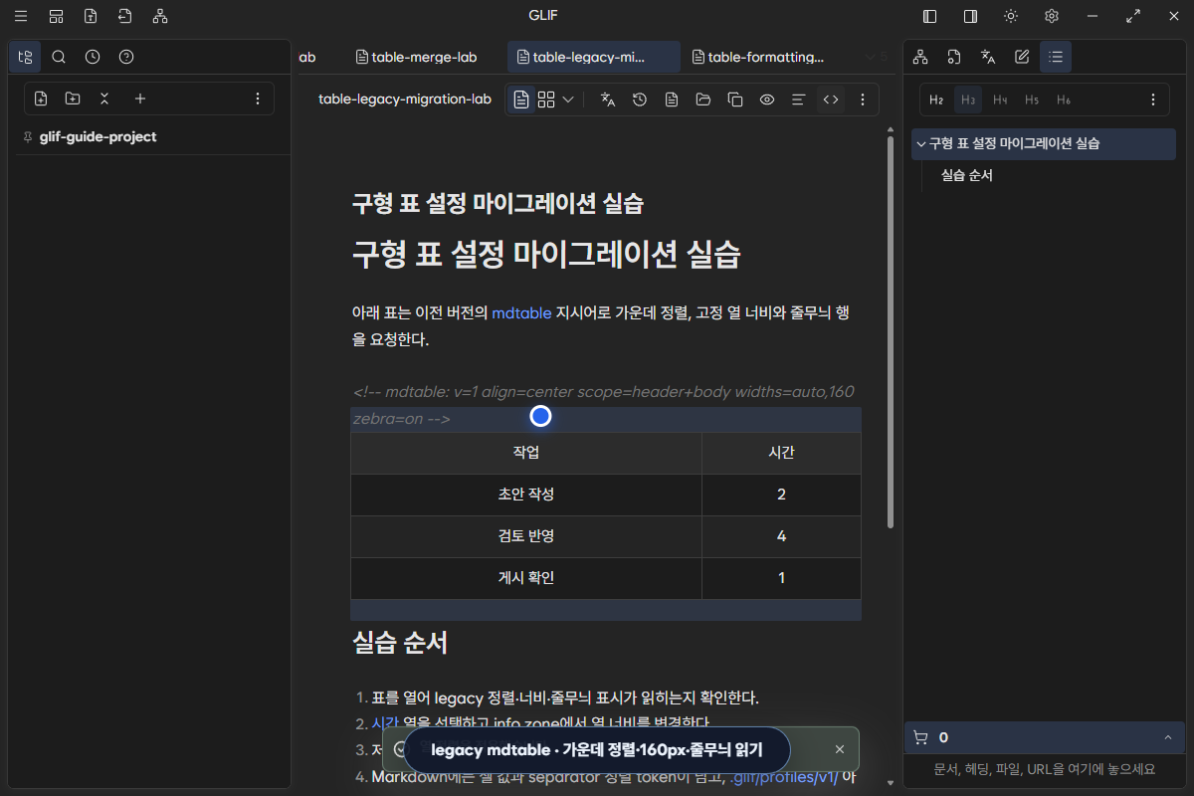Viewport: 1194px width, 796px height.
Task: Open explorer more options menu
Action: tap(258, 99)
